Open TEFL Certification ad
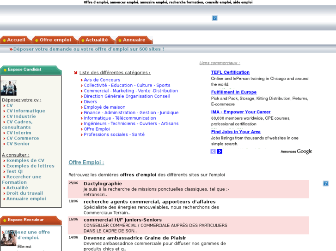The image size is (336, 251). tap(230, 72)
